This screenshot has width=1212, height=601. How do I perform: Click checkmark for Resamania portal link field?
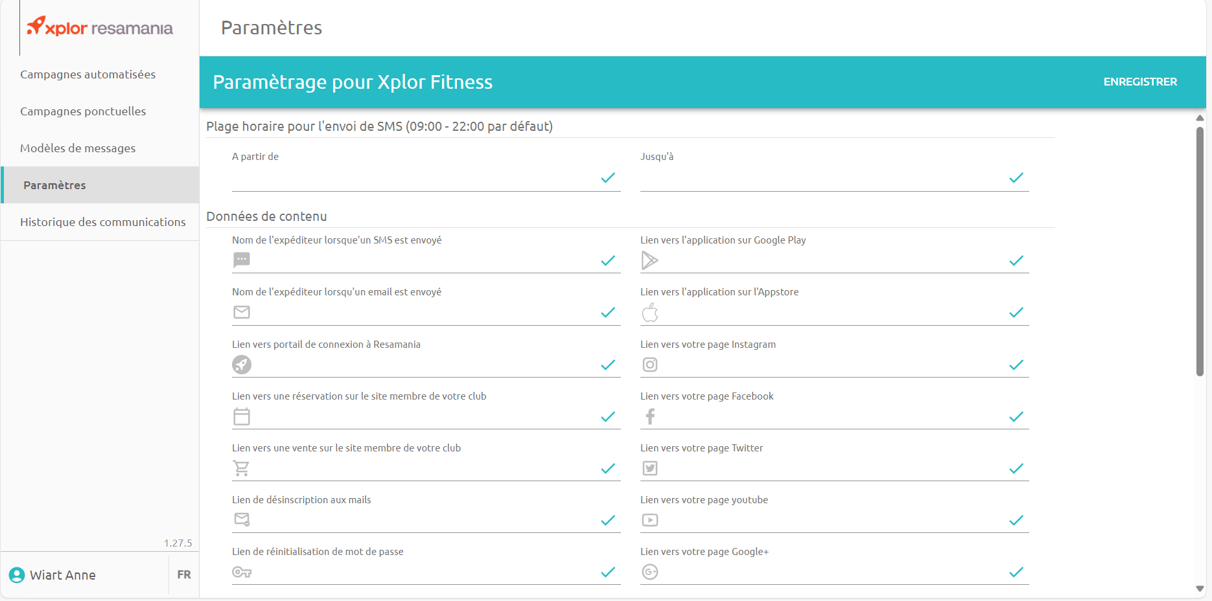608,365
